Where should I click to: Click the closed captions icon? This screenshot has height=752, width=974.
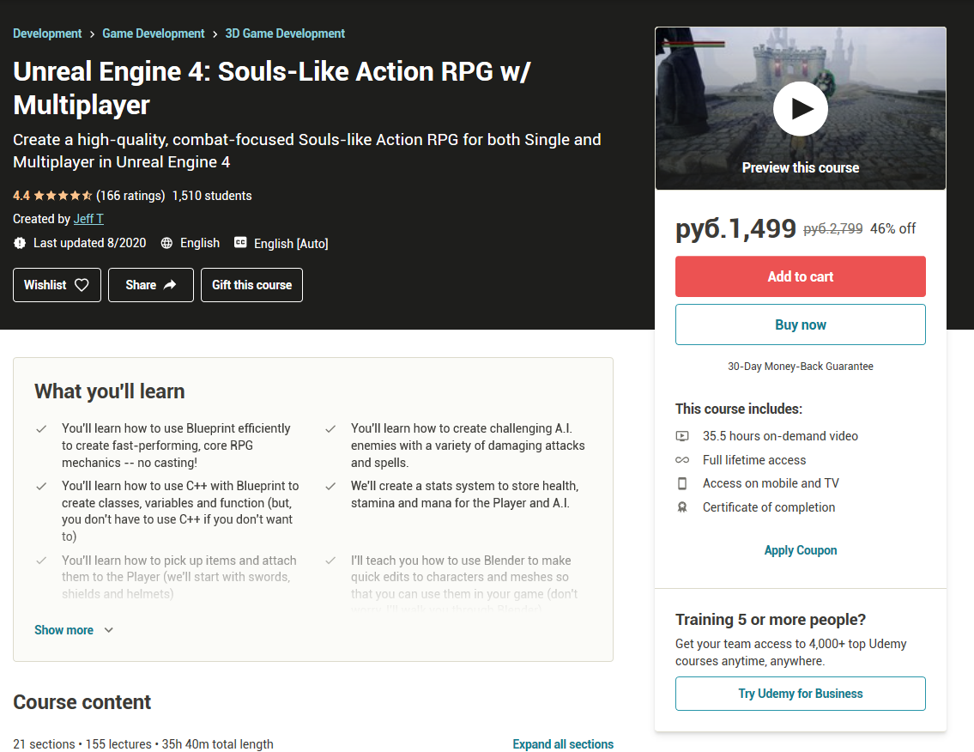coord(240,243)
